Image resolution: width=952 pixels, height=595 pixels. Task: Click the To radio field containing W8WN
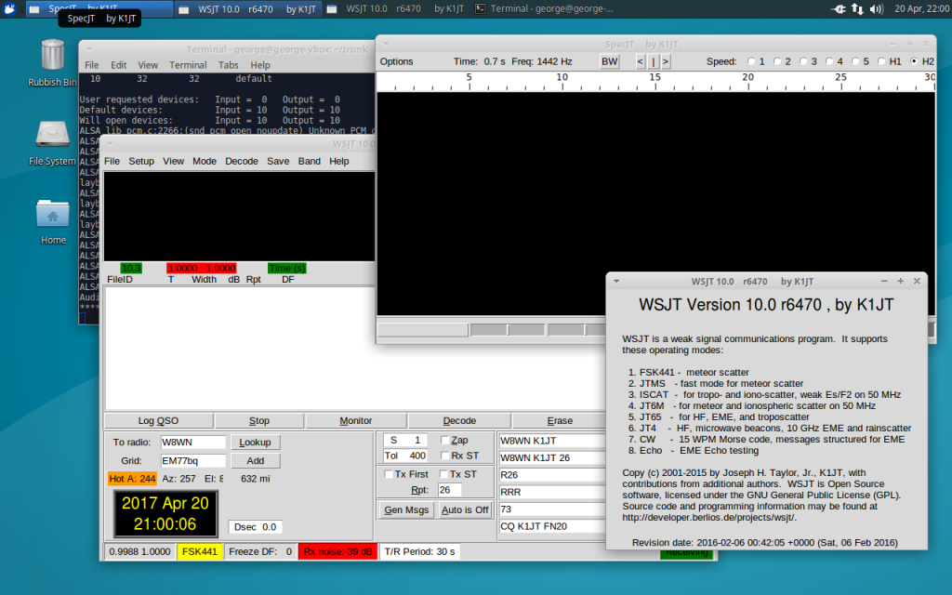[193, 442]
